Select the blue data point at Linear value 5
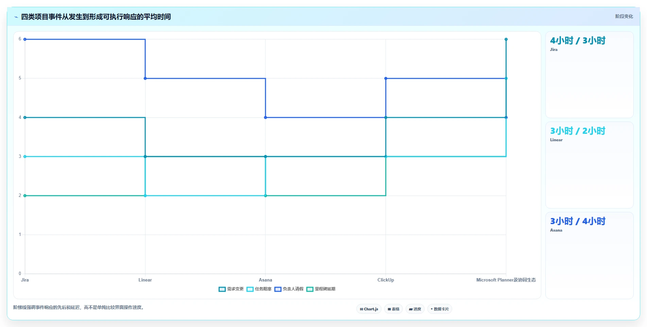Image resolution: width=647 pixels, height=327 pixels. point(145,78)
